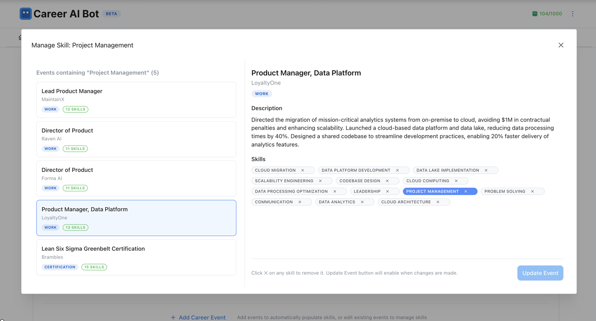Remove the Cloud Computing skill

point(456,181)
